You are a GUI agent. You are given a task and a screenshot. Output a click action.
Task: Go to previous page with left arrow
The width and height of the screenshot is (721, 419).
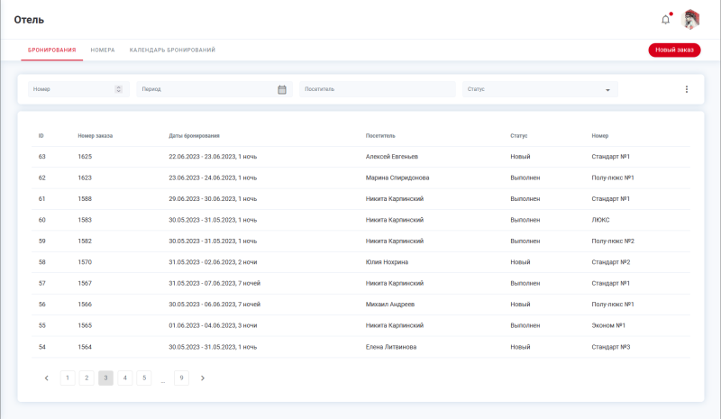(47, 378)
